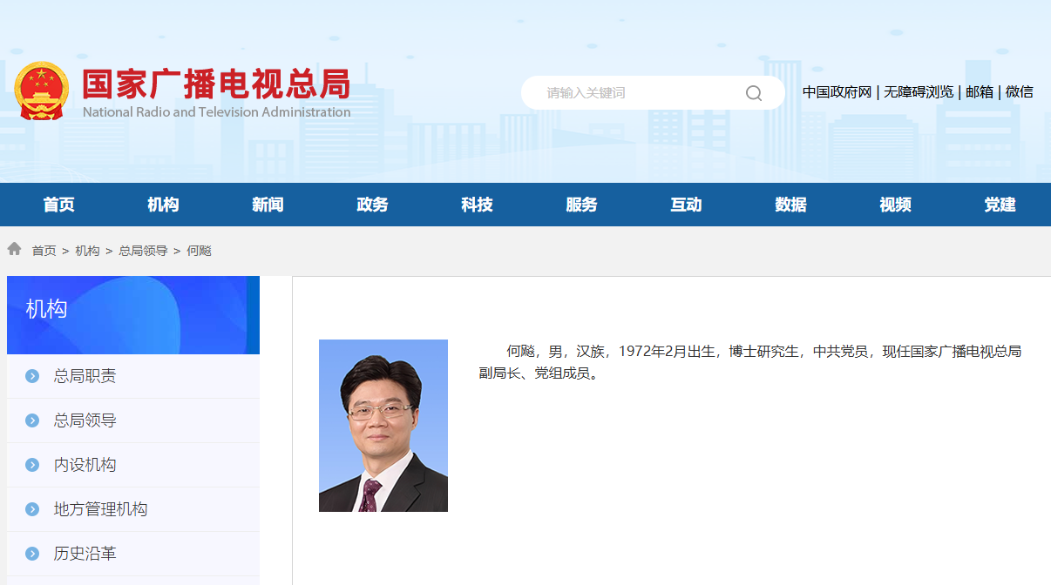The height and width of the screenshot is (585, 1051).
Task: Open the 邮箱 link
Action: (x=980, y=92)
